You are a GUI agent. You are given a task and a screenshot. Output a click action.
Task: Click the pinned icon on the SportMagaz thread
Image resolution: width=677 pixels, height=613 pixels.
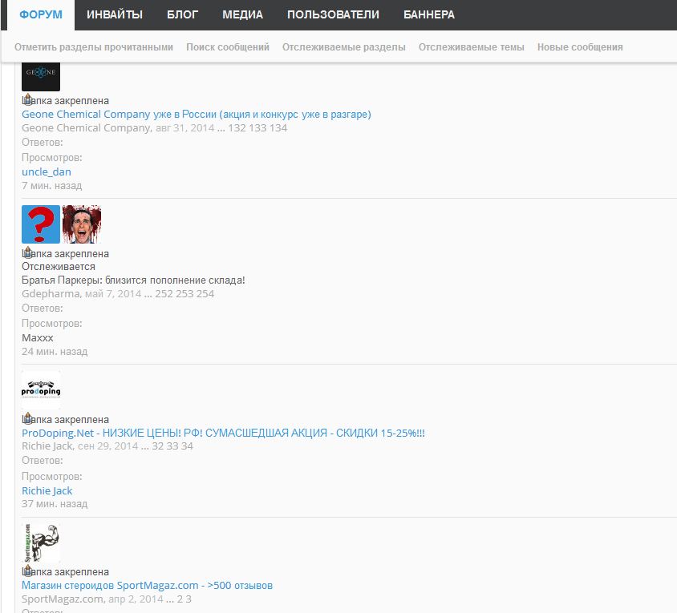tap(26, 571)
